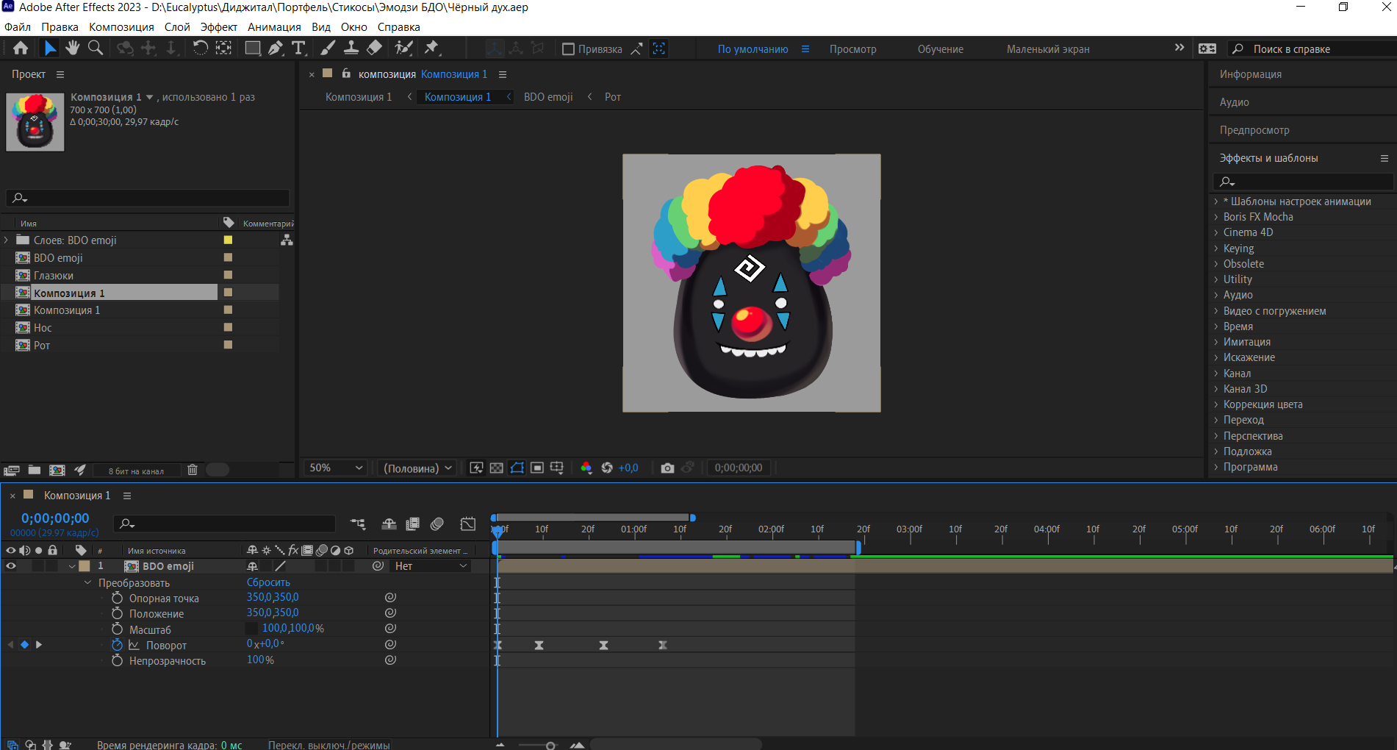Screen dimensions: 1397x750
Task: Toggle composition viewer lock icon
Action: 346,74
